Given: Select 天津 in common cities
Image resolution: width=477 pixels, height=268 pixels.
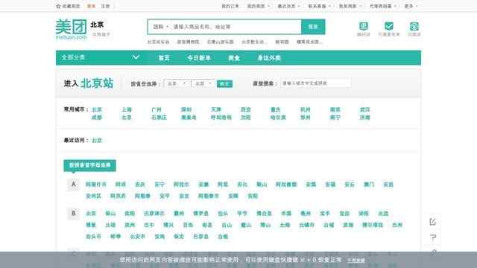Looking at the screenshot, I should click(x=216, y=109).
